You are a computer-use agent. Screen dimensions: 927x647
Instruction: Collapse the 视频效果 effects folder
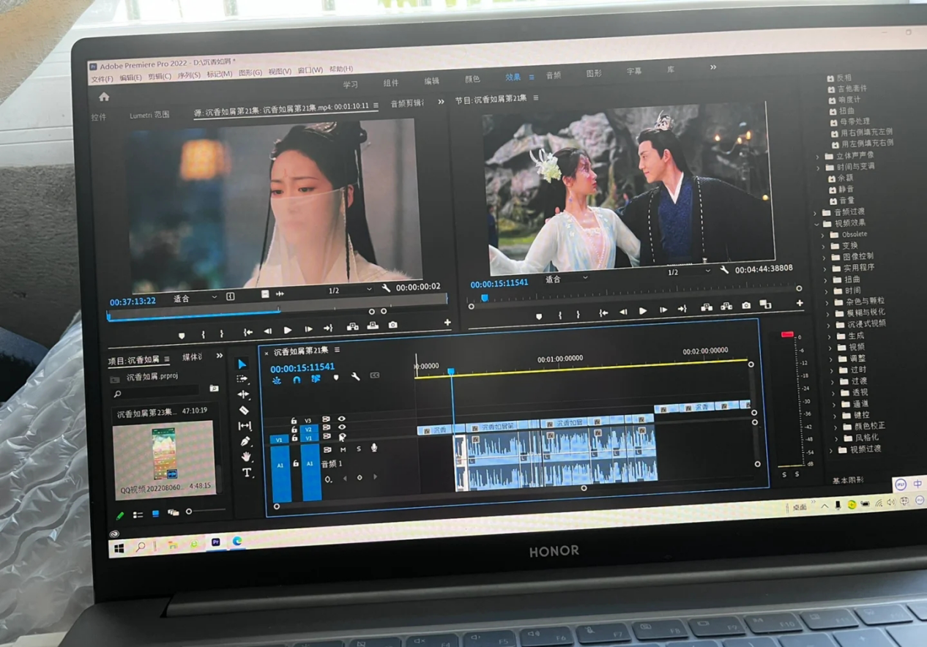tap(817, 224)
